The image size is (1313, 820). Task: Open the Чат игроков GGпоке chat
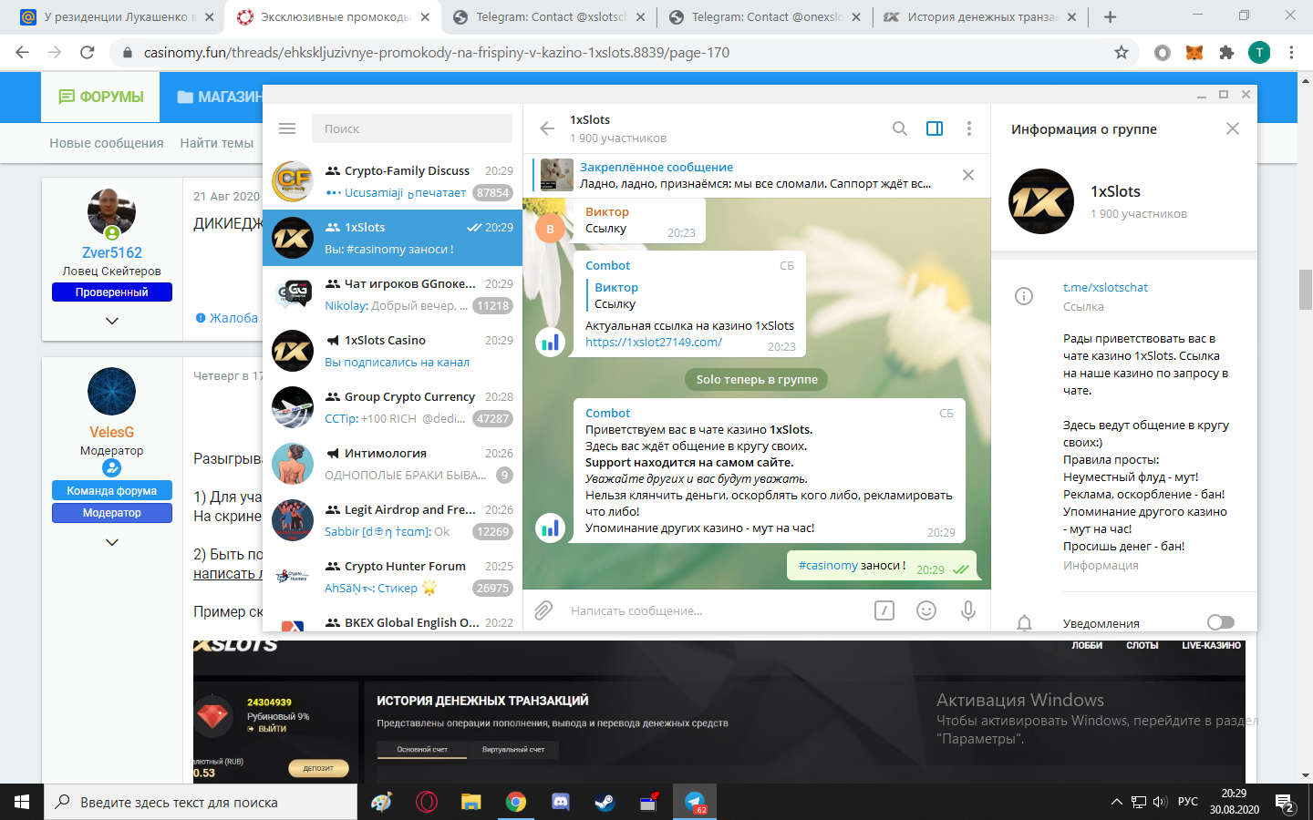pyautogui.click(x=392, y=294)
